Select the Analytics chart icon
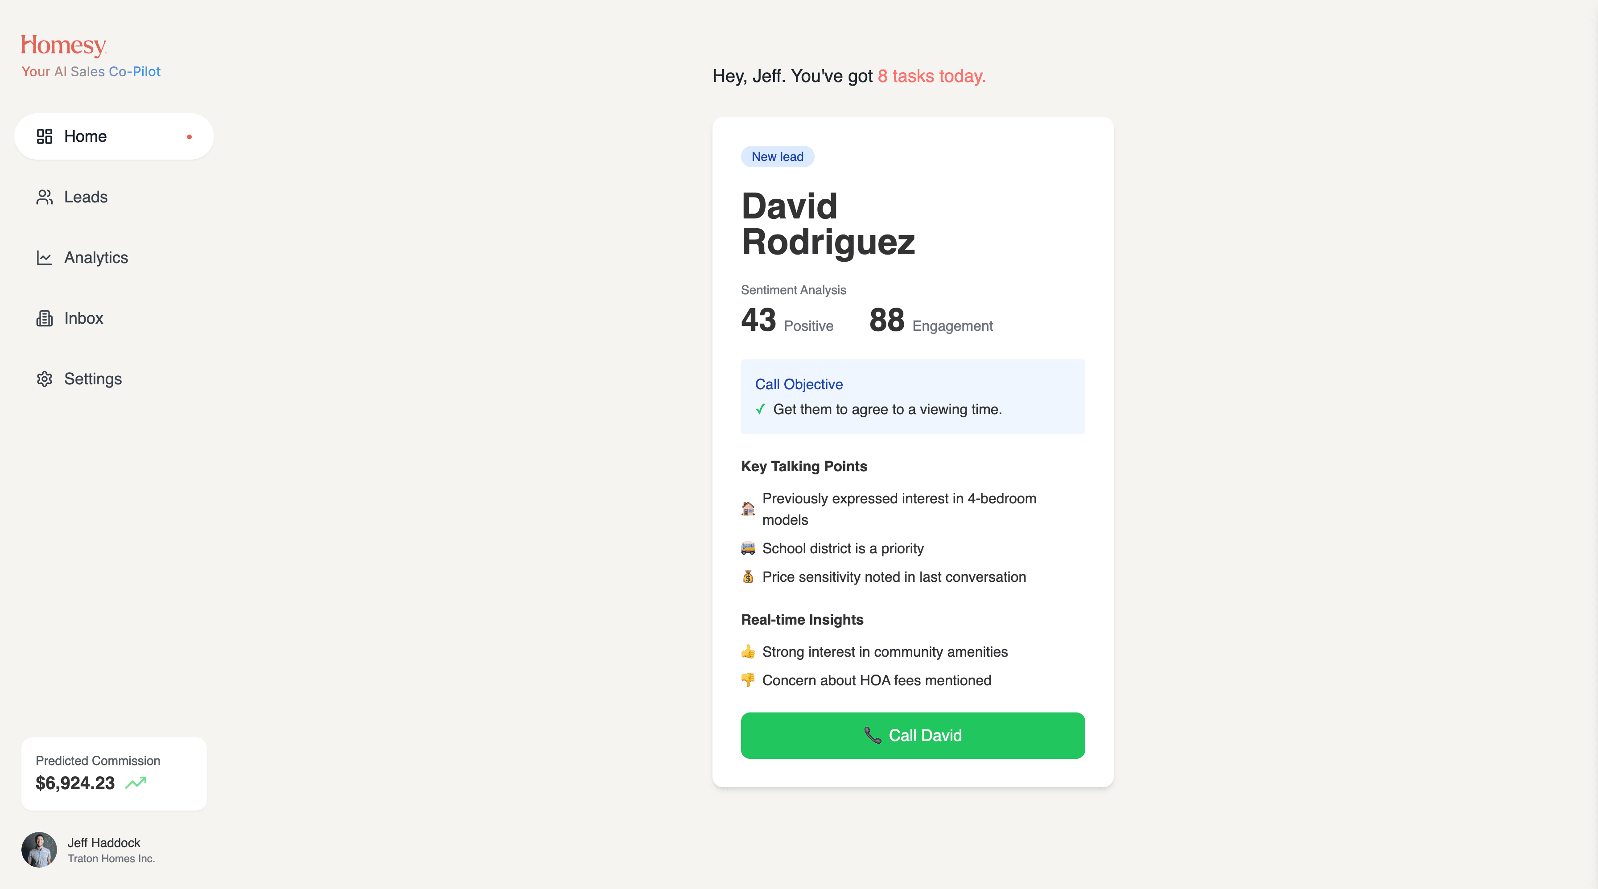 (x=44, y=257)
